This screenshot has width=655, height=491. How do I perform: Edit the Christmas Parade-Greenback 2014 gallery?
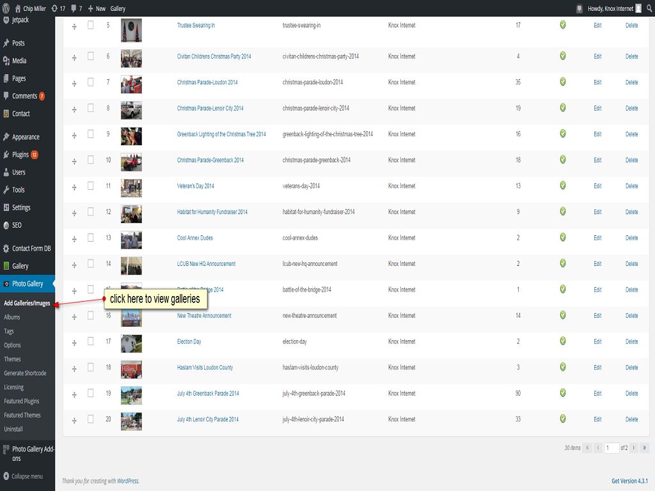click(x=597, y=160)
